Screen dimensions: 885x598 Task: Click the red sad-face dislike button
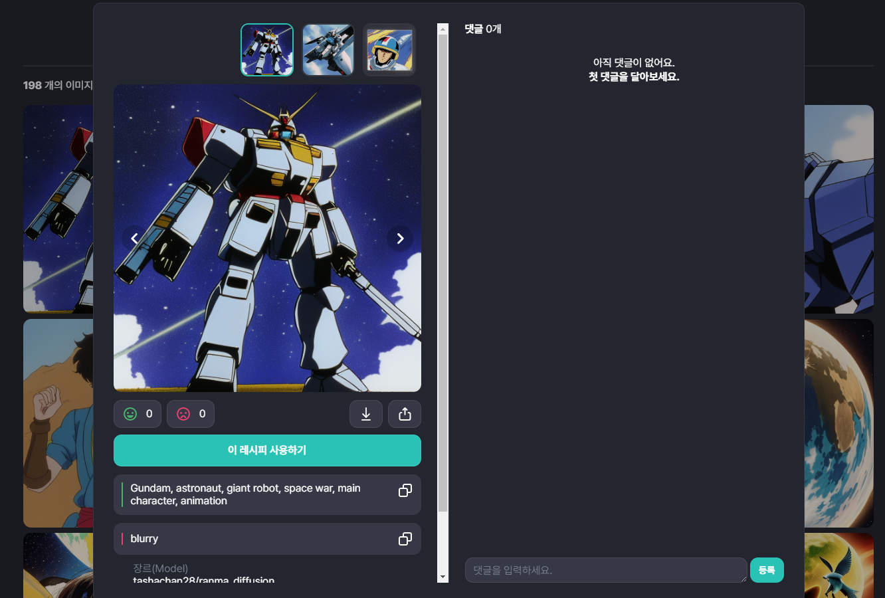coord(191,414)
